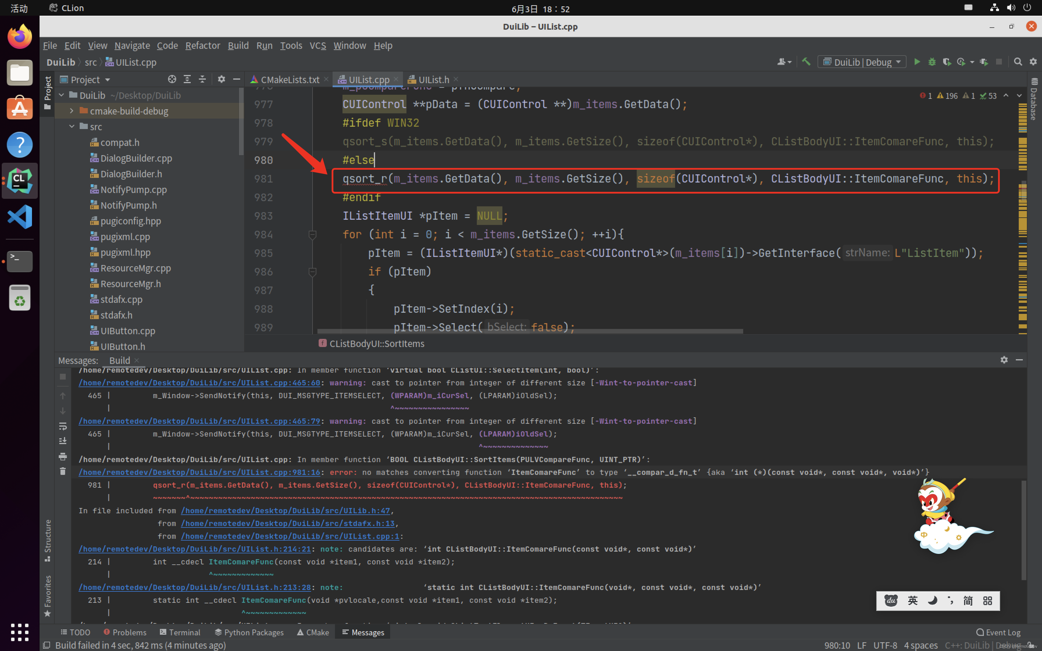Screen dimensions: 1042x651
Task: Expand all in the Project panel toolbar
Action: pos(187,79)
